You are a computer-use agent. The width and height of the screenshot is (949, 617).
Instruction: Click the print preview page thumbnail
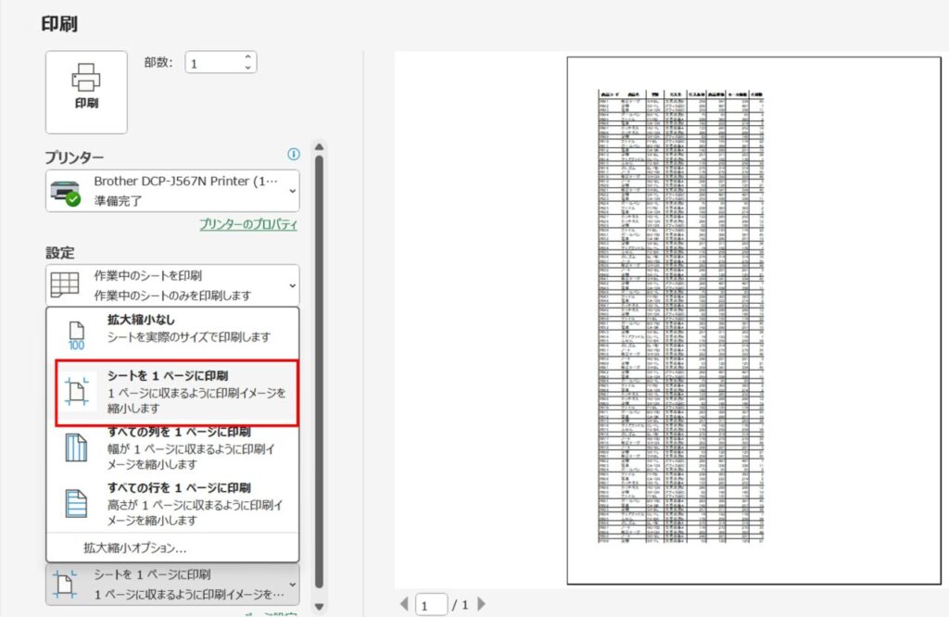pos(754,321)
